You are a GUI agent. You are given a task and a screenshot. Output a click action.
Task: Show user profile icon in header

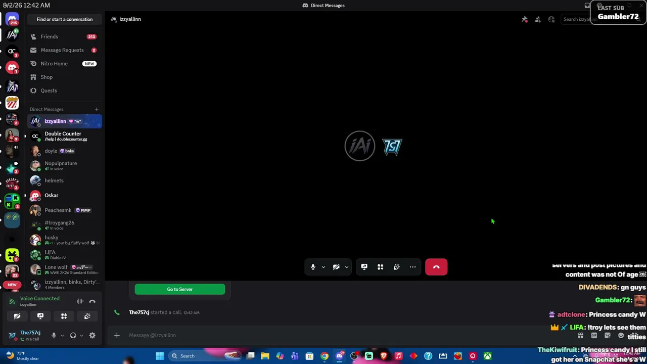(551, 19)
